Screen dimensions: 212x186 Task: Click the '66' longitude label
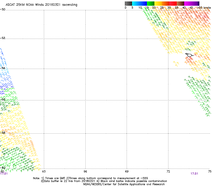click(85, 171)
